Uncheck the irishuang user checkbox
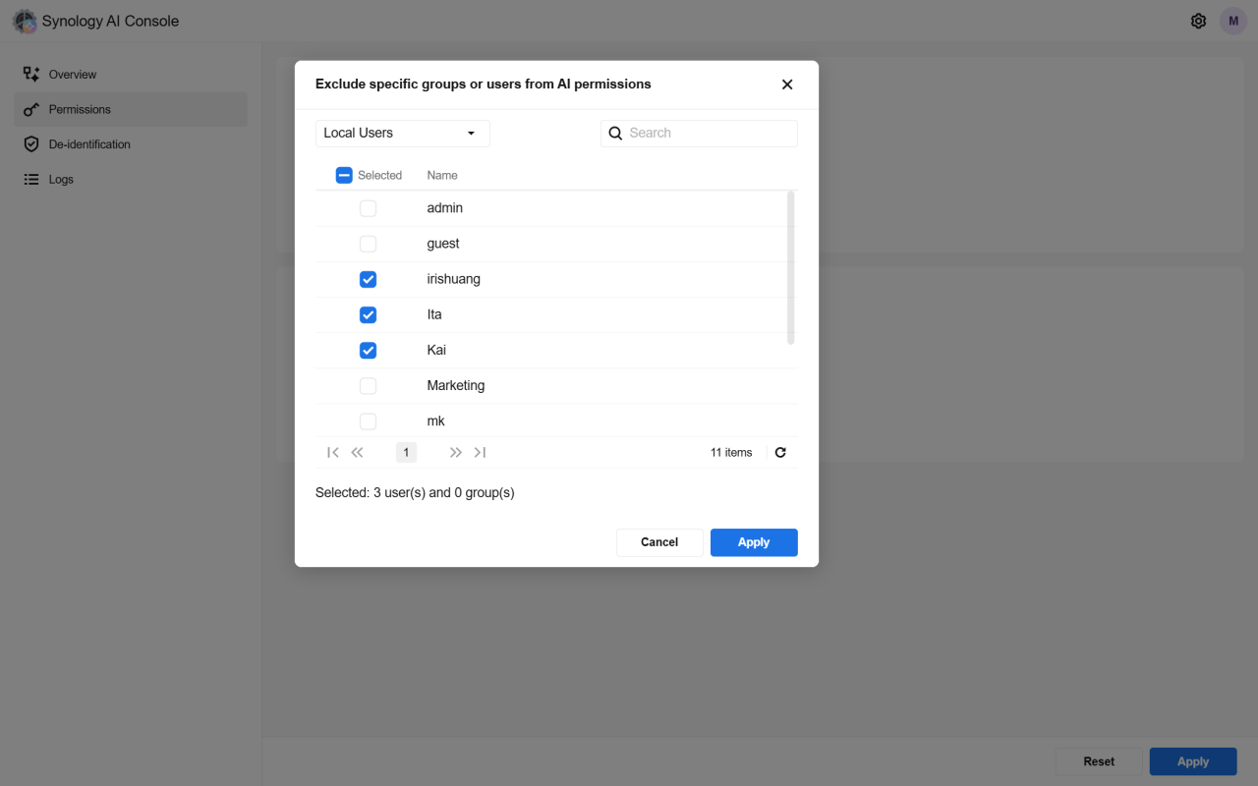 [368, 279]
